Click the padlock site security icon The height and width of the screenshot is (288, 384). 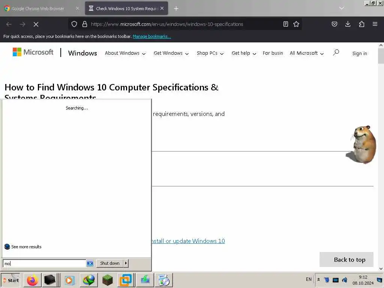[x=85, y=24]
